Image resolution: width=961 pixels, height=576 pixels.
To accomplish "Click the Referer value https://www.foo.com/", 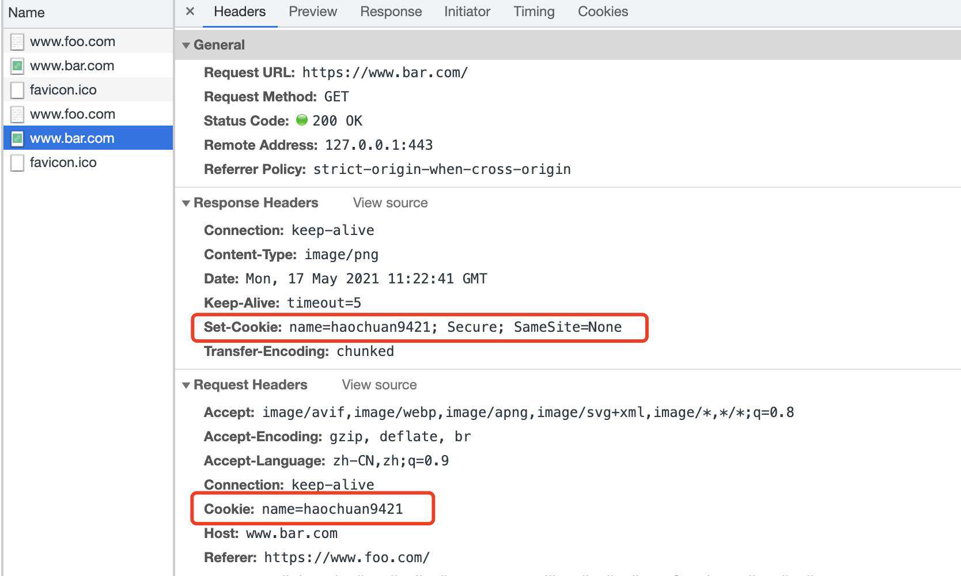I will click(347, 558).
